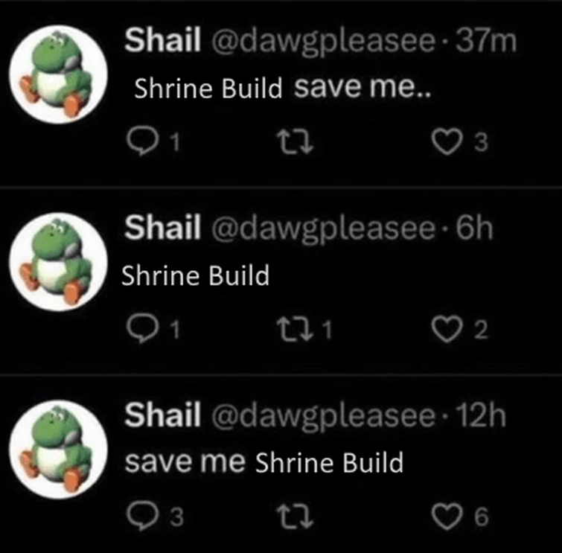Open replies on the 12h tweet

[143, 517]
